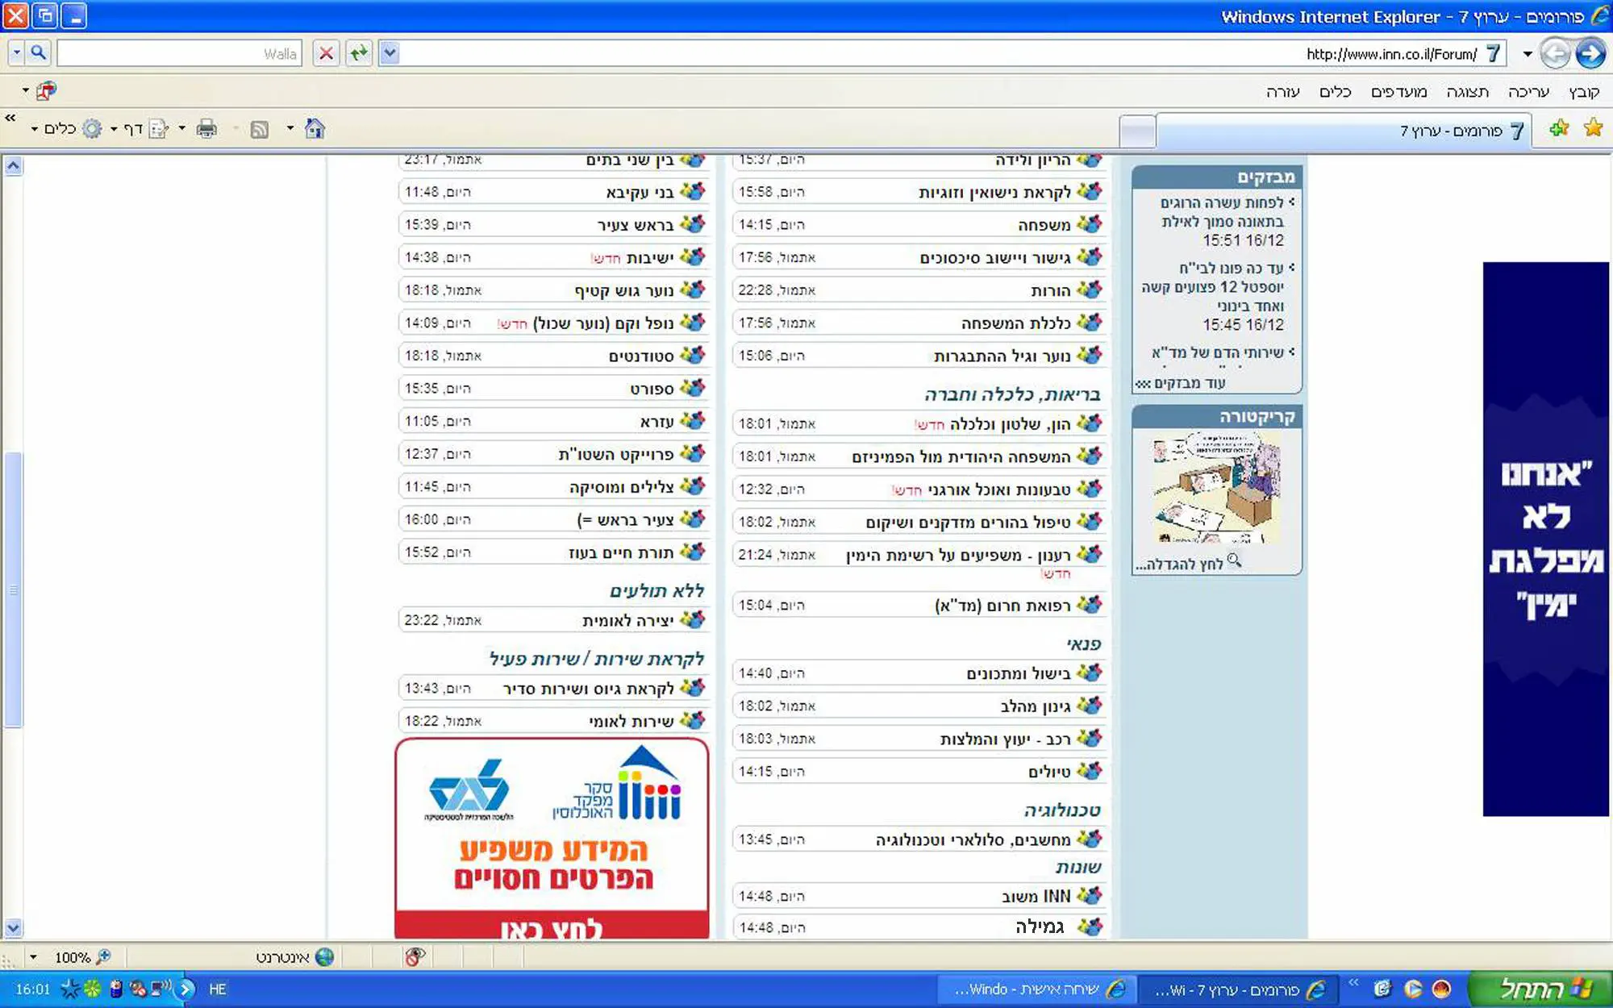Click the red Stop loading button

pos(326,54)
